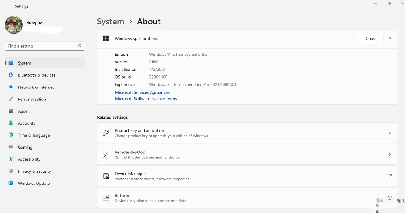Go back using the back arrow
The width and height of the screenshot is (405, 213).
coord(7,6)
